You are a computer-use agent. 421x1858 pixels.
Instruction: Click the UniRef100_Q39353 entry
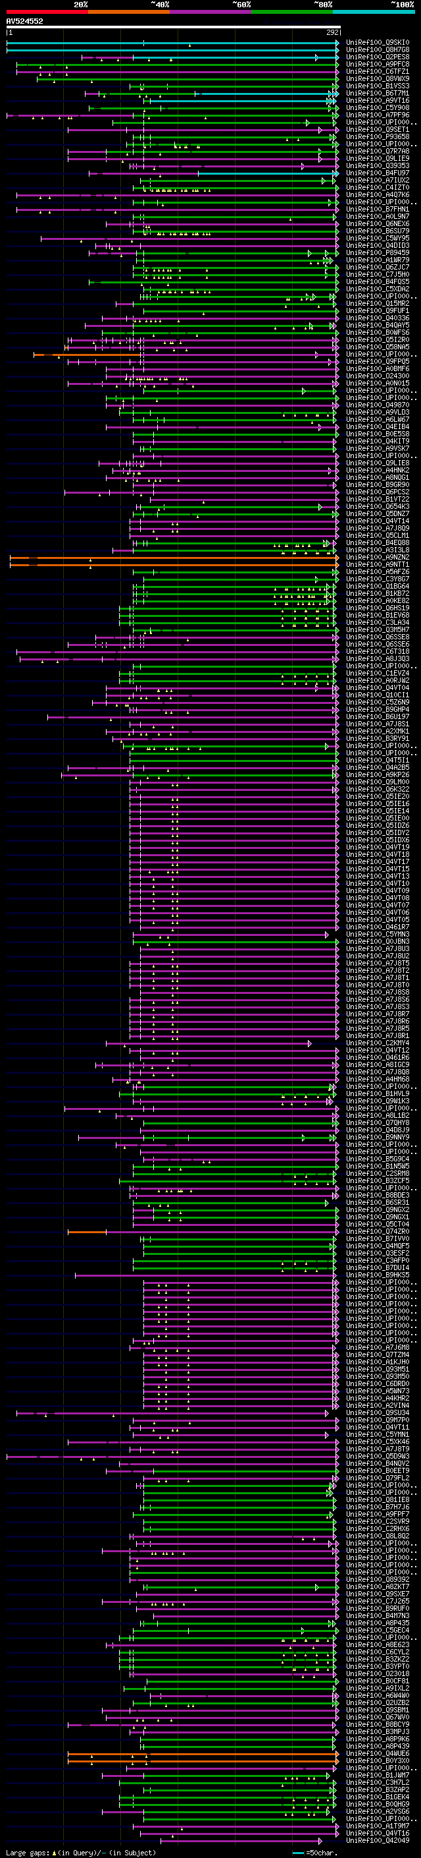click(x=378, y=167)
